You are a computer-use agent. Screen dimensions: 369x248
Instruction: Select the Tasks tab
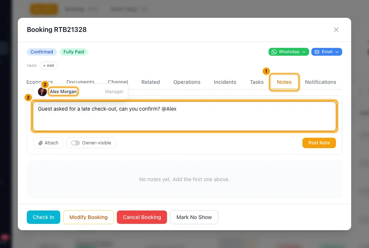click(x=257, y=82)
